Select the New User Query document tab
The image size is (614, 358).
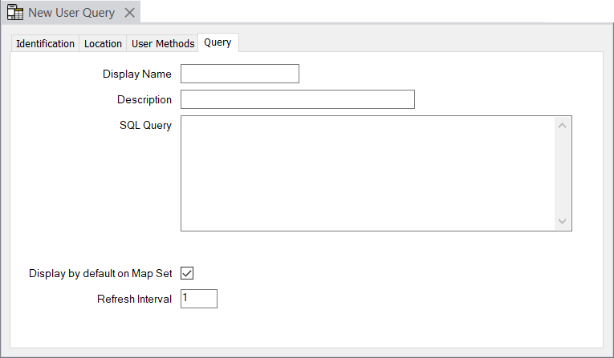point(71,13)
